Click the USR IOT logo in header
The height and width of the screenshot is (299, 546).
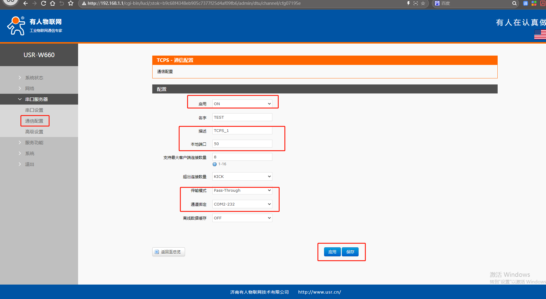point(35,26)
